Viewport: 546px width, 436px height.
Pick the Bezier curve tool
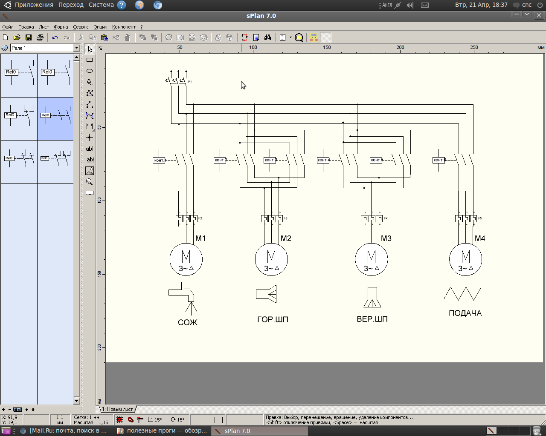pyautogui.click(x=90, y=115)
